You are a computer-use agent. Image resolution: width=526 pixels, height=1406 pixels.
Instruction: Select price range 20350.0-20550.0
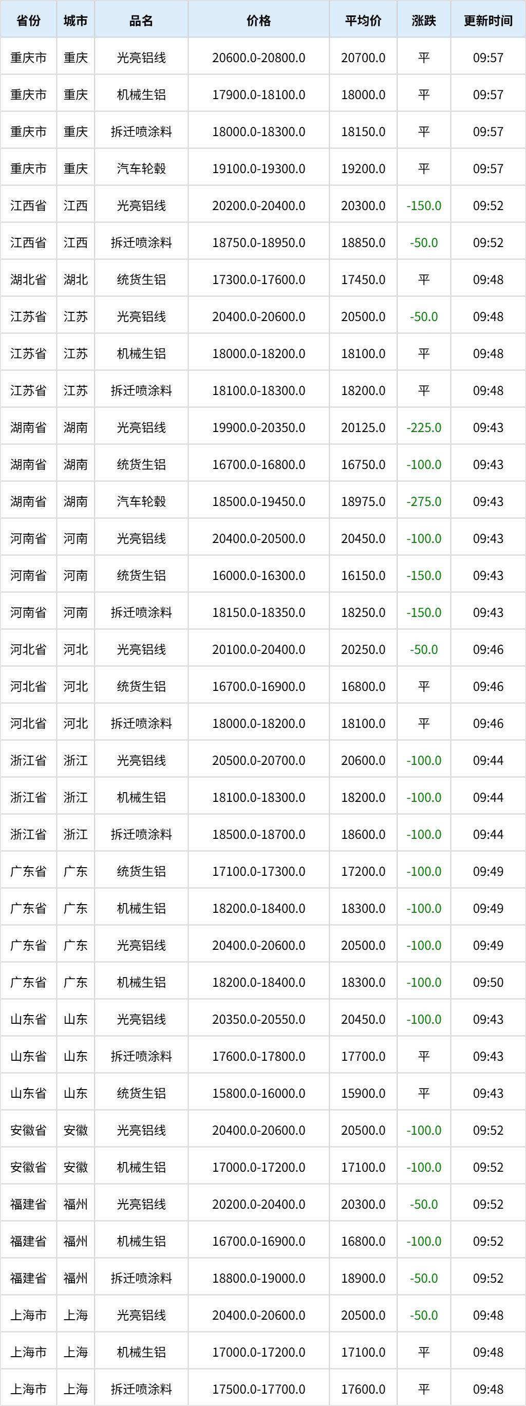(259, 1020)
